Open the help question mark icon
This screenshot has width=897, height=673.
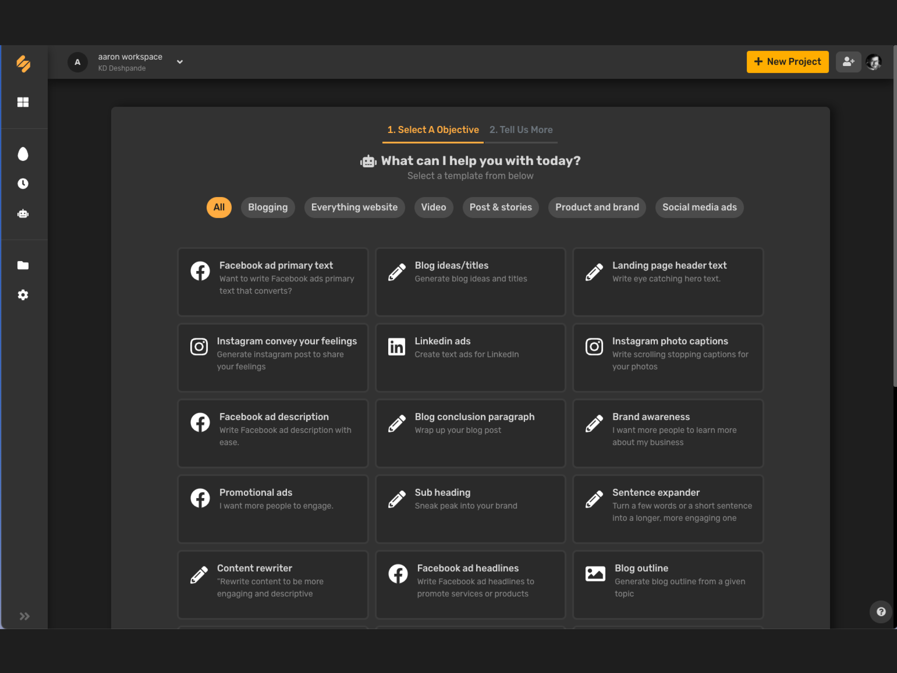[x=881, y=611]
